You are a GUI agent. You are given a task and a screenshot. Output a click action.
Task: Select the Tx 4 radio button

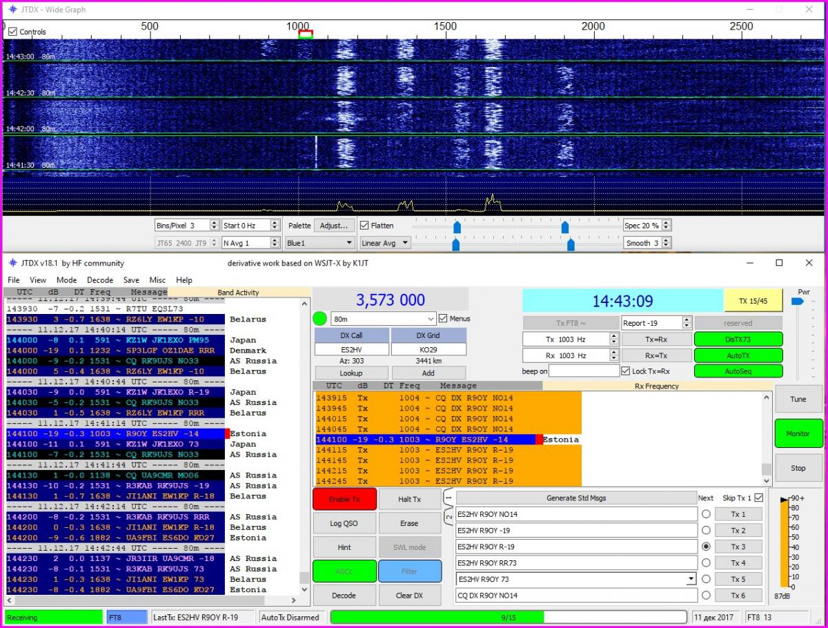706,562
